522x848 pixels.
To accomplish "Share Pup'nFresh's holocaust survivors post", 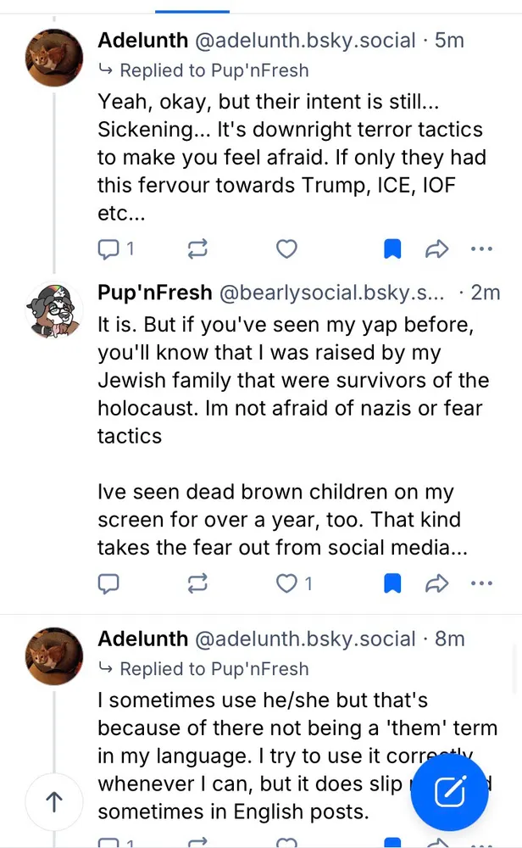I will pos(436,583).
